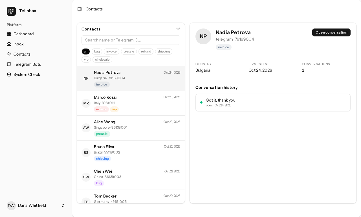
Task: Filter contacts by 'vip' tag chip
Action: [86, 60]
